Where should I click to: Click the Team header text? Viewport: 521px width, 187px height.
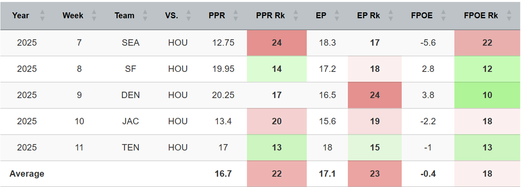click(124, 16)
